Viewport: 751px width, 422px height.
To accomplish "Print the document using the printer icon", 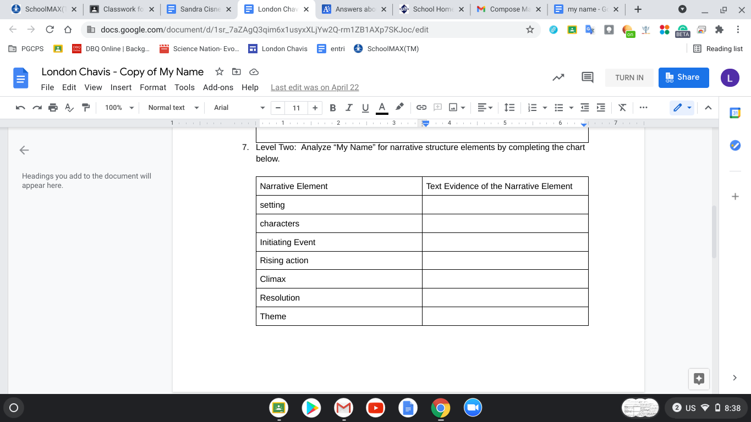I will (x=53, y=108).
